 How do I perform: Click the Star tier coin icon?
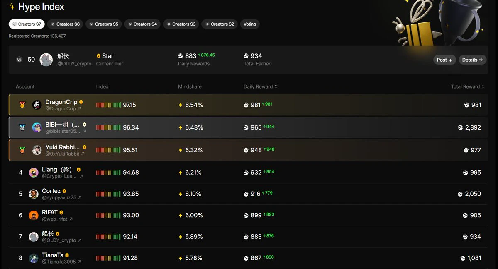point(98,56)
